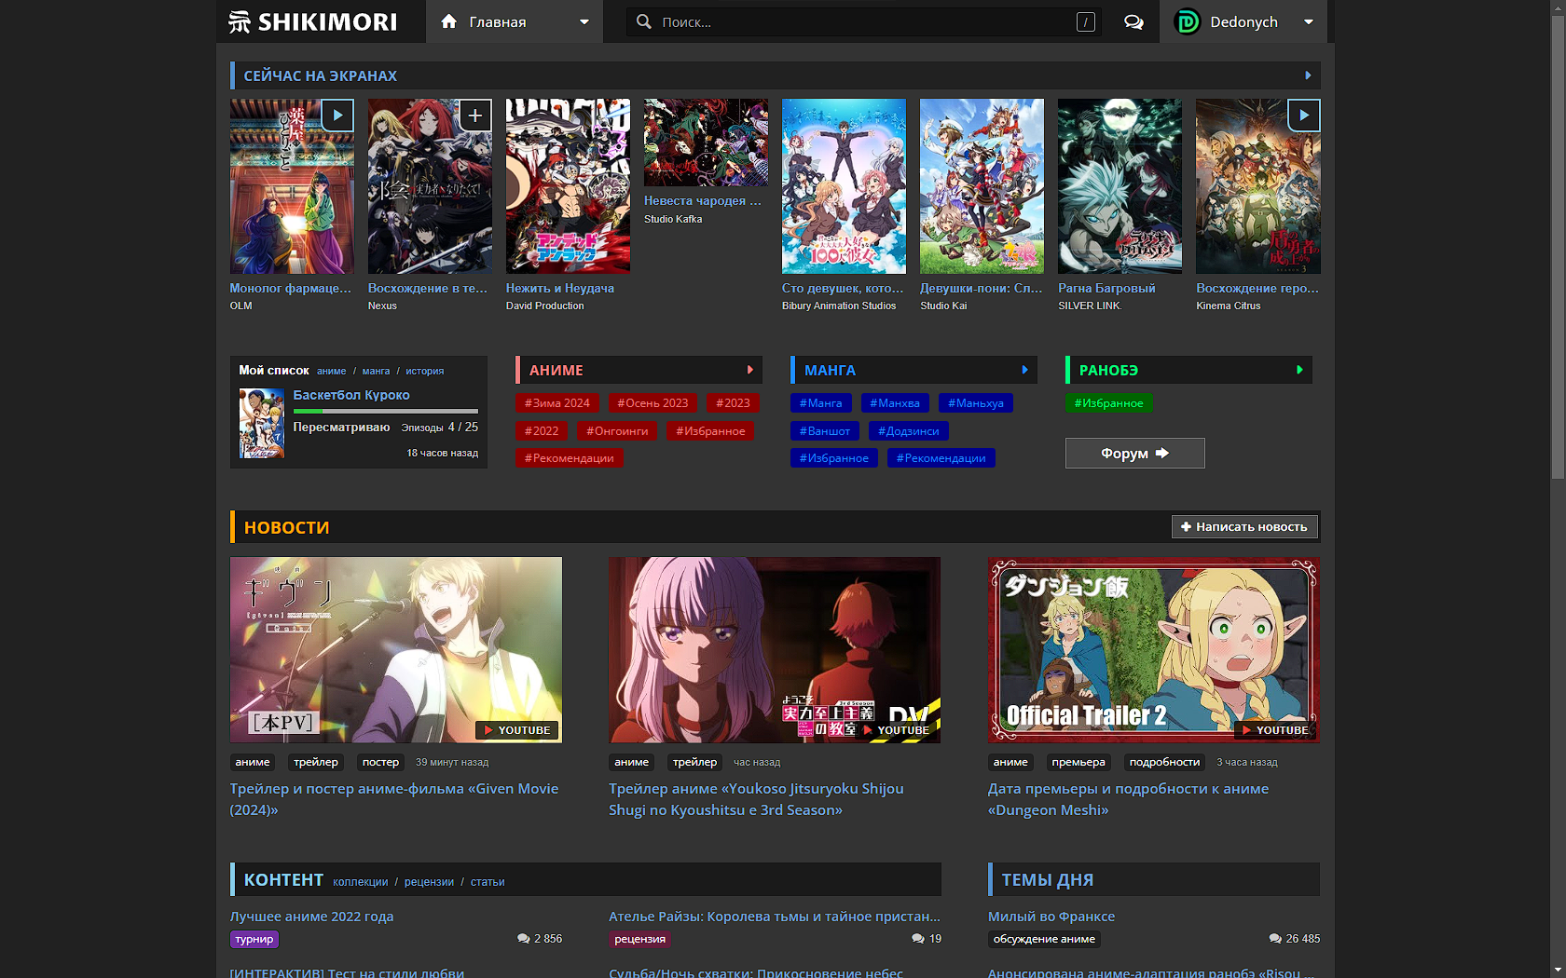
Task: Open Youkoso Jitsuryoku 3rd Season article
Action: click(756, 799)
